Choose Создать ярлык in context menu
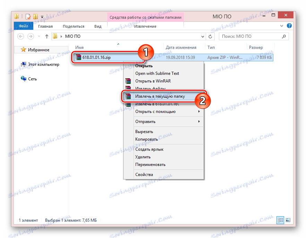This screenshot has width=307, height=238. 163,149
